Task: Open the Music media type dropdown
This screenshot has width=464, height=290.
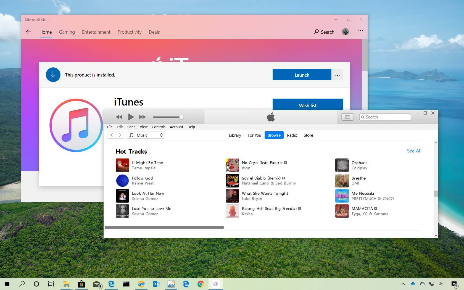Action: tap(145, 135)
